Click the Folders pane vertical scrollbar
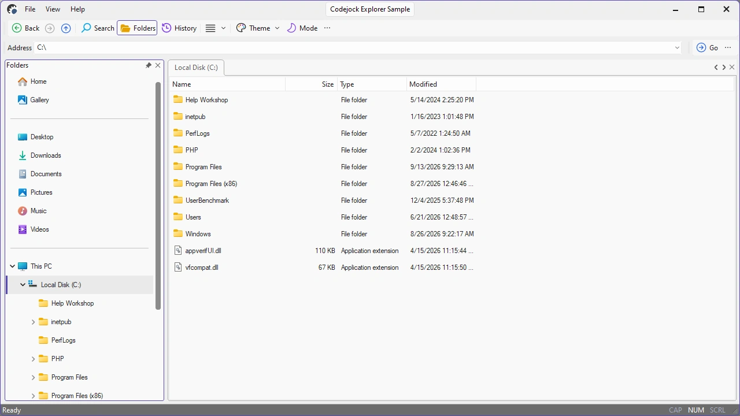This screenshot has height=416, width=740. coord(158,195)
